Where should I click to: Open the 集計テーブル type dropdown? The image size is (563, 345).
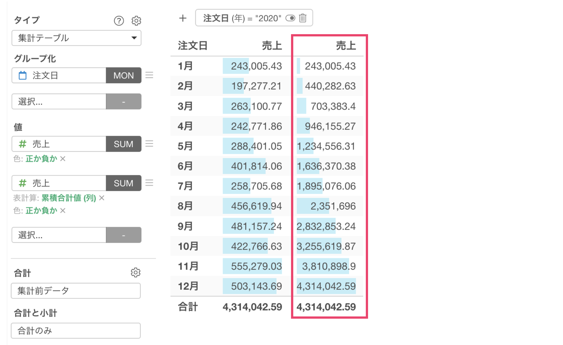(76, 38)
